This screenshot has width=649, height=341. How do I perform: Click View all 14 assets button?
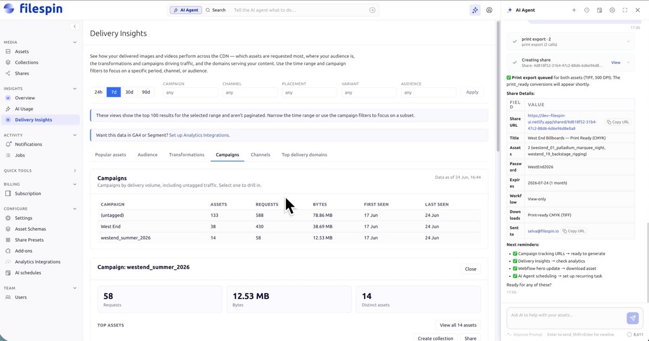coord(458,325)
